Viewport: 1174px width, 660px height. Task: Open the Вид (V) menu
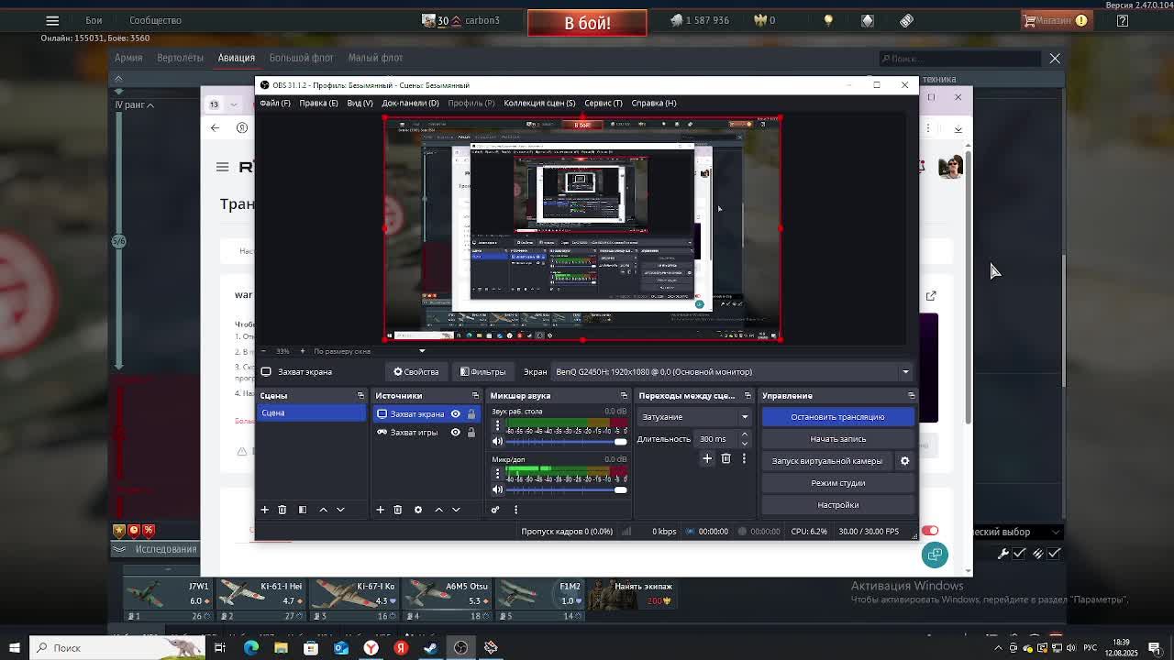(360, 103)
